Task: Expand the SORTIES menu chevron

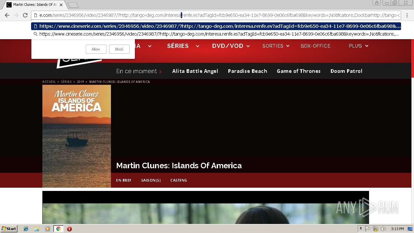Action: coord(288,46)
